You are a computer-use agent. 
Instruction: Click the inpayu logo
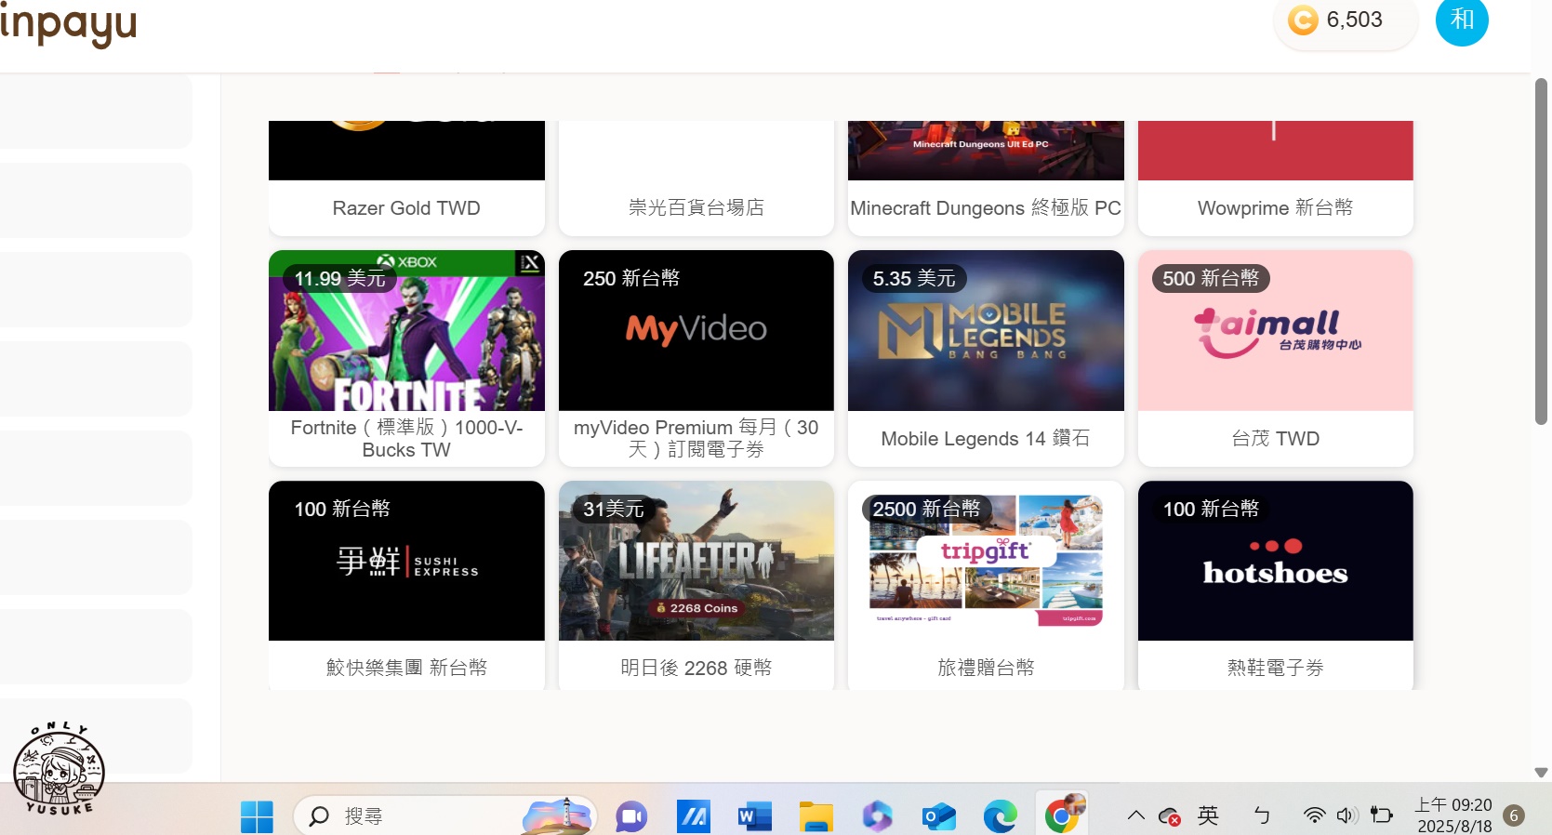[68, 25]
